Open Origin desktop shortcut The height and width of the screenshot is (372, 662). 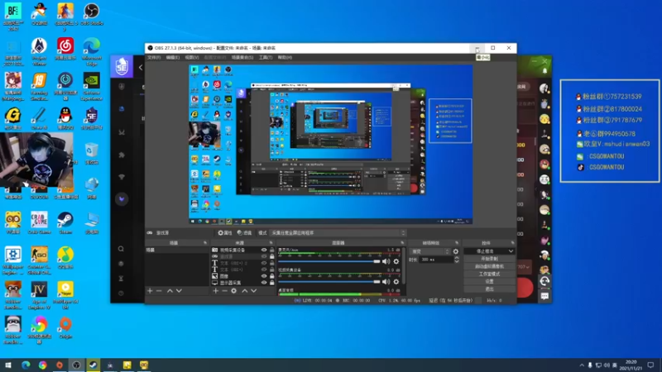coord(65,327)
